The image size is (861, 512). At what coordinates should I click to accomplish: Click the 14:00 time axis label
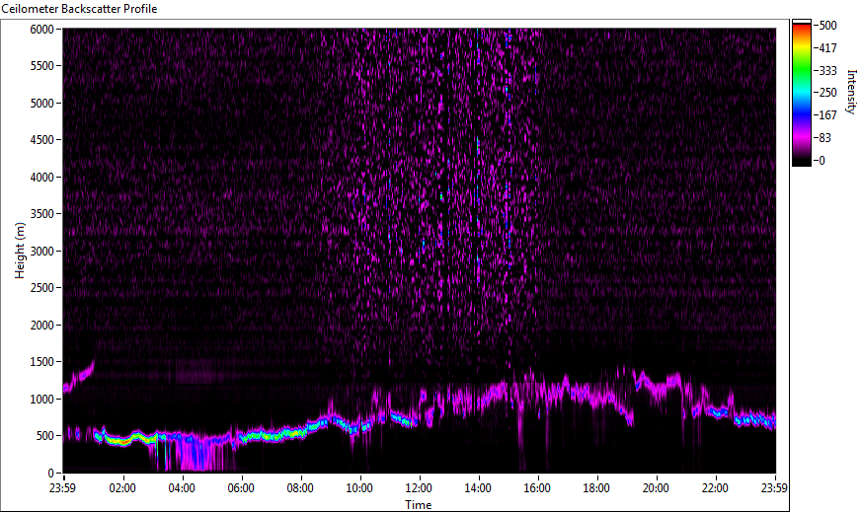coord(478,488)
